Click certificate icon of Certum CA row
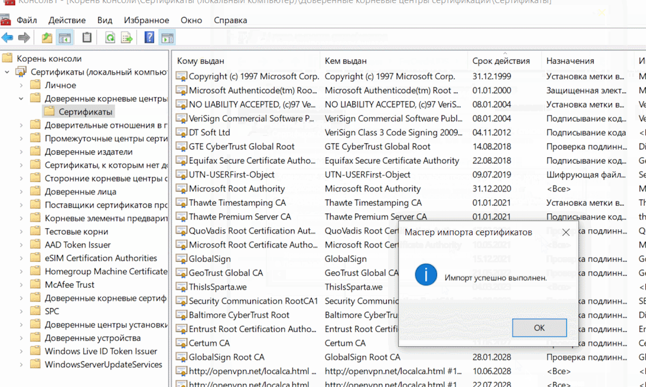646x387 pixels. pyautogui.click(x=182, y=343)
